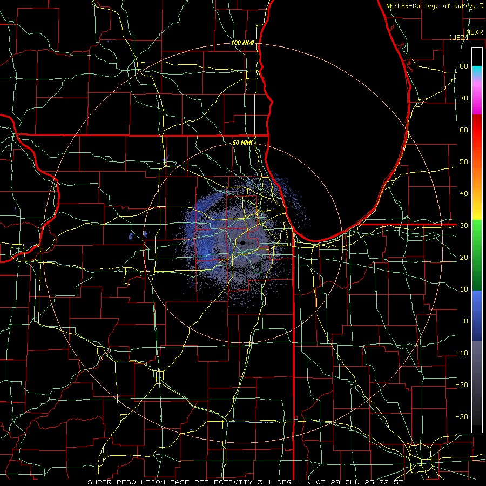
Task: Click the "3.1 DEG" elevation angle text
Action: click(x=275, y=482)
